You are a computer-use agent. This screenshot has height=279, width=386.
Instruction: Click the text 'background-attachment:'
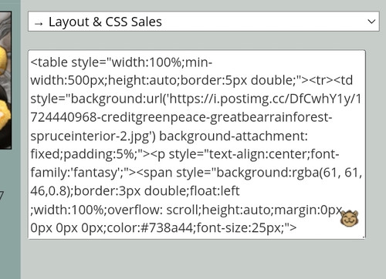pyautogui.click(x=233, y=136)
